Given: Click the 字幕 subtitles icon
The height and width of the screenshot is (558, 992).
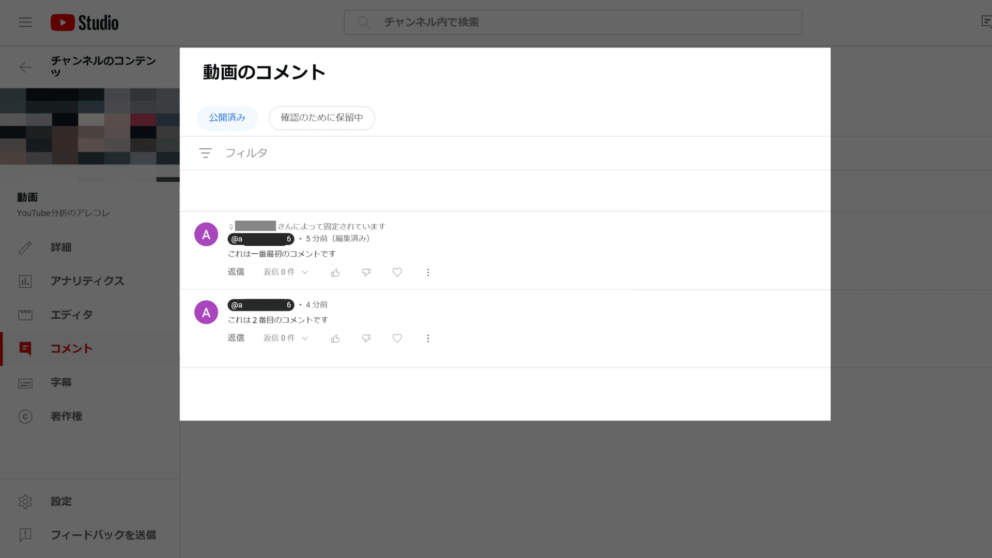Looking at the screenshot, I should click(x=25, y=383).
